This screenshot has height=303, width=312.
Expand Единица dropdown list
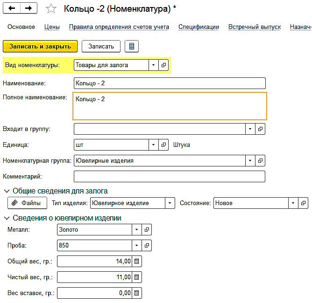[x=154, y=145]
